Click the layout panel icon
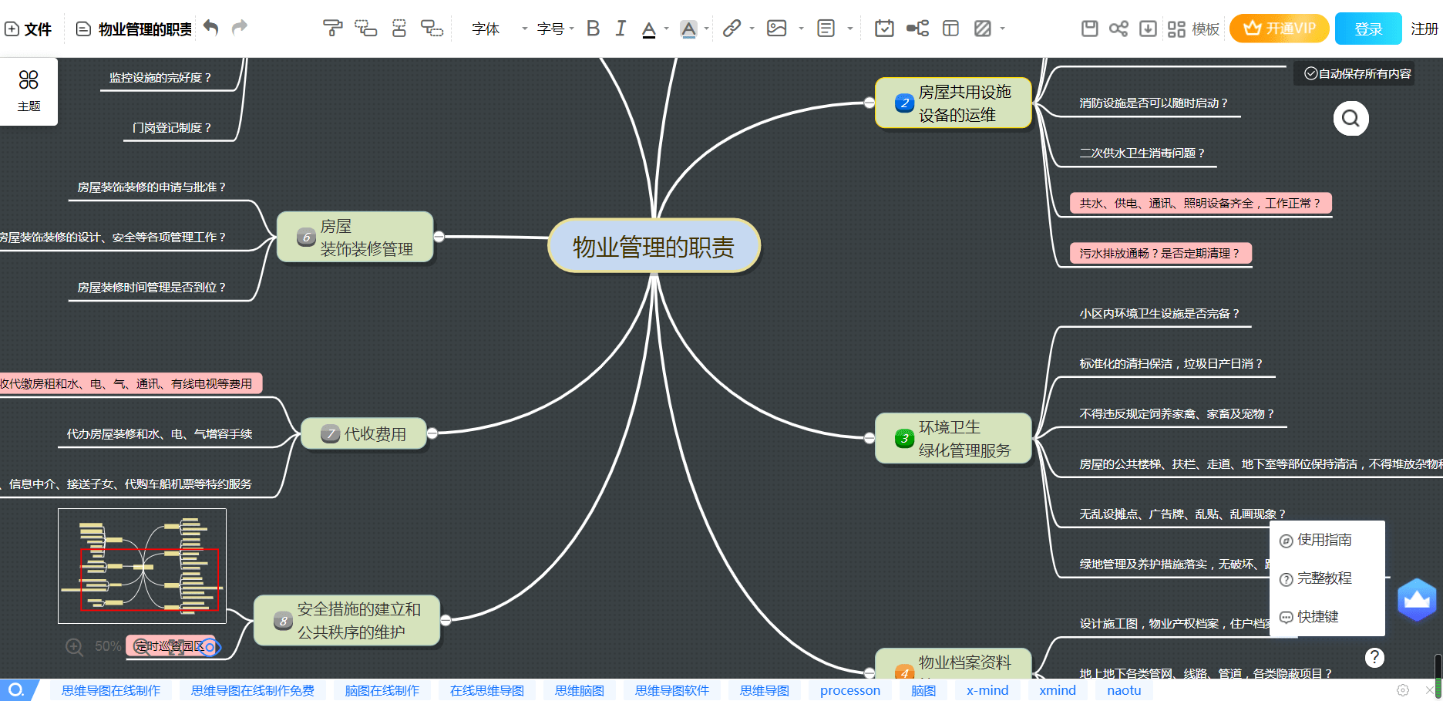Viewport: 1443px width, 701px height. (x=950, y=29)
